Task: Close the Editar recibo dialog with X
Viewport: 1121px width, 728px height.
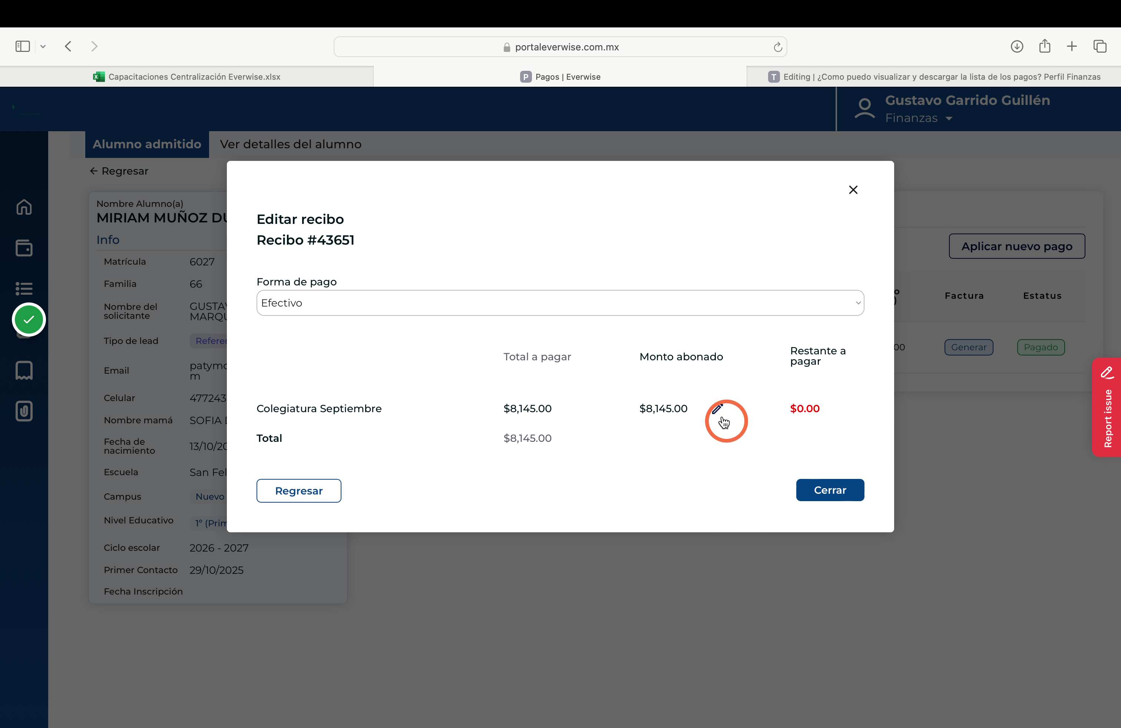Action: pyautogui.click(x=853, y=190)
